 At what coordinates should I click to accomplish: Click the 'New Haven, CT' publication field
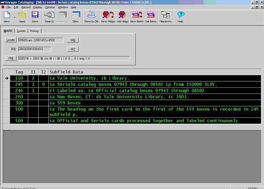tap(155, 97)
